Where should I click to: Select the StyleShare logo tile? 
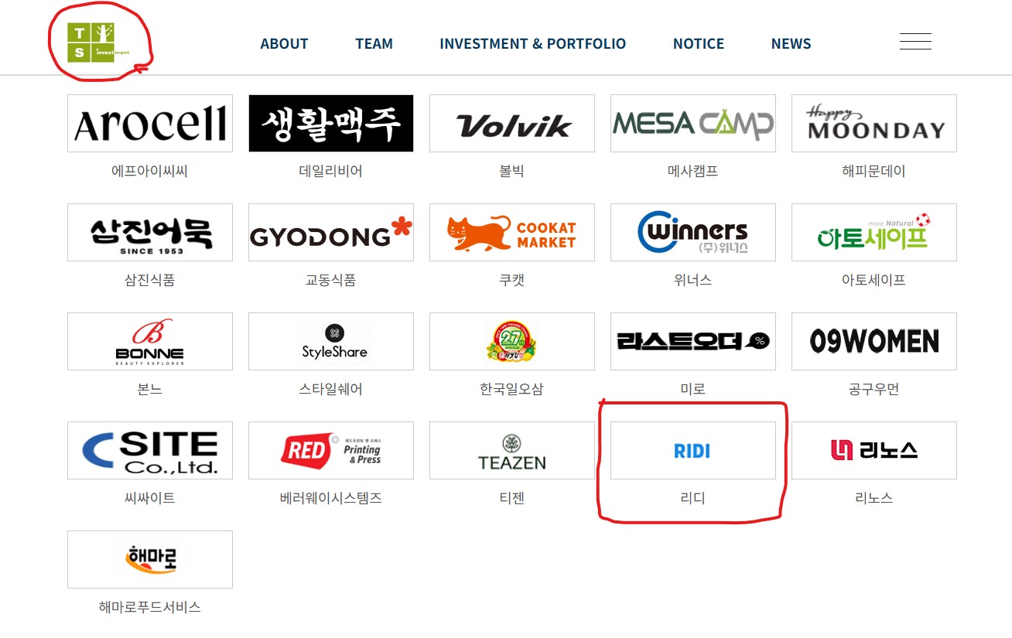click(331, 342)
